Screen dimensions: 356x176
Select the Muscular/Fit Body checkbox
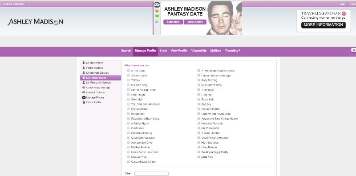pos(198,85)
